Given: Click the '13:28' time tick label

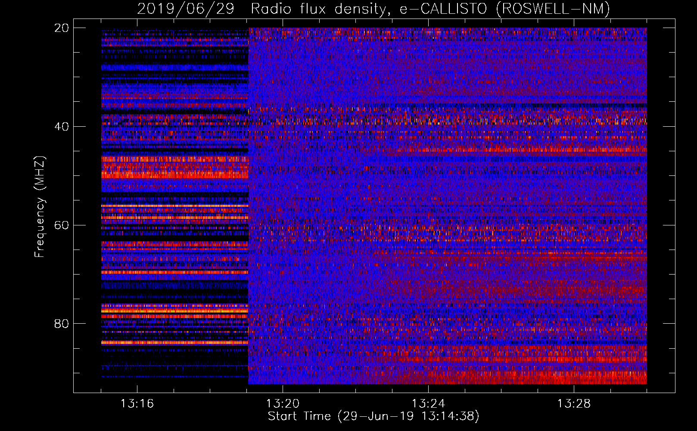Looking at the screenshot, I should pyautogui.click(x=574, y=404).
